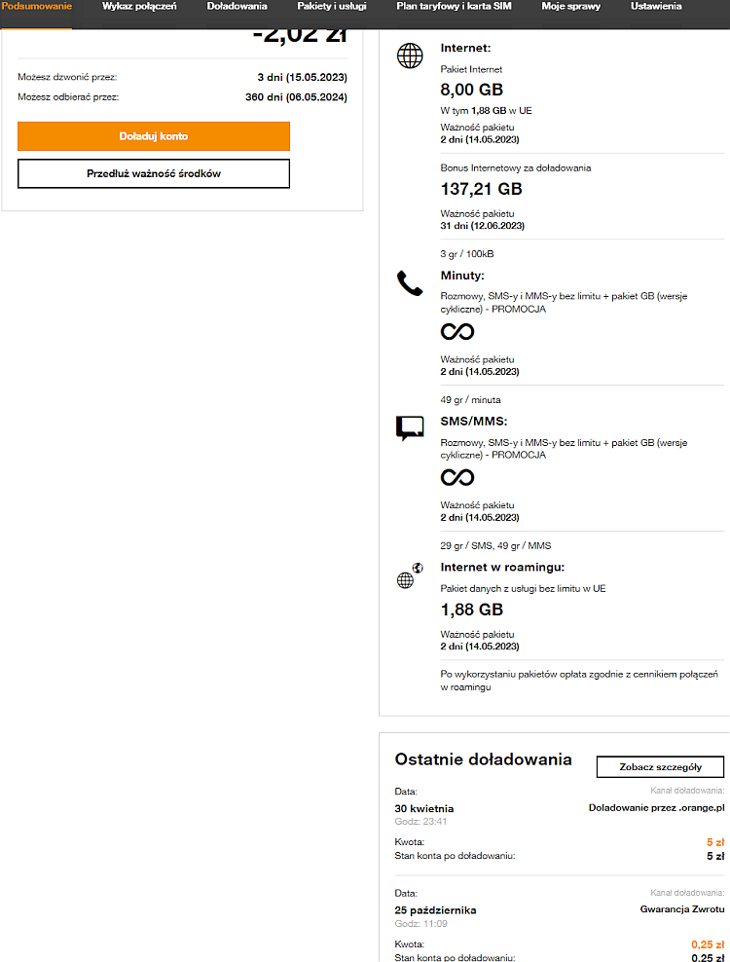Click the Minuty phone handset icon

click(410, 283)
